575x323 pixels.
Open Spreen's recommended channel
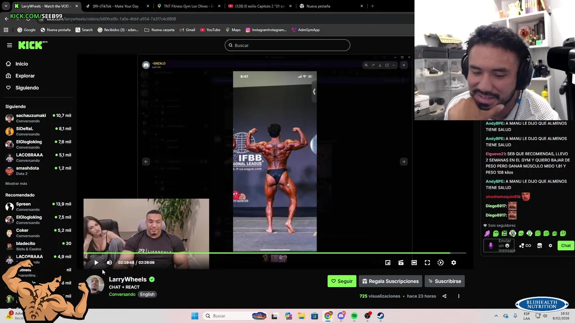[x=38, y=206]
